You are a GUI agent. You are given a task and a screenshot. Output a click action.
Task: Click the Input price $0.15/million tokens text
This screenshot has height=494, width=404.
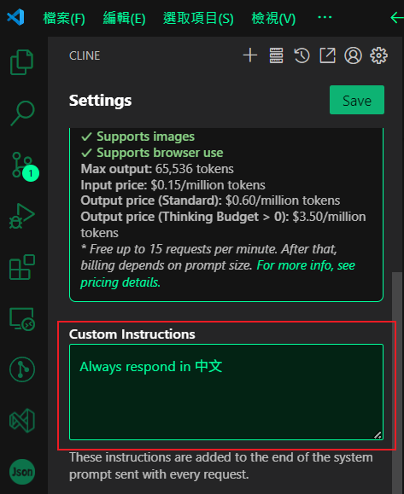pyautogui.click(x=173, y=185)
